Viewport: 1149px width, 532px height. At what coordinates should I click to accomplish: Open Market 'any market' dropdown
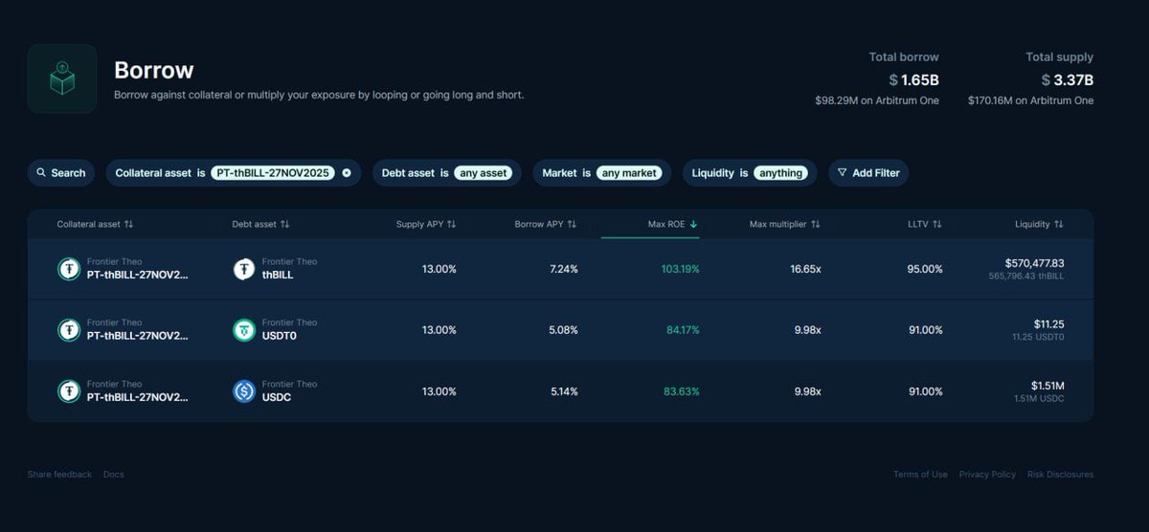pos(629,173)
